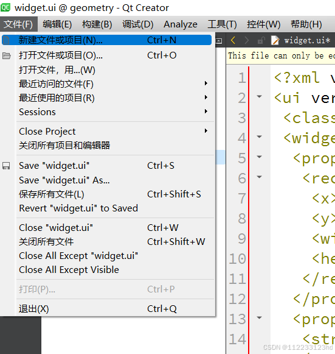Select Close All Except "widget.ui"
The height and width of the screenshot is (354, 335).
[106, 256]
